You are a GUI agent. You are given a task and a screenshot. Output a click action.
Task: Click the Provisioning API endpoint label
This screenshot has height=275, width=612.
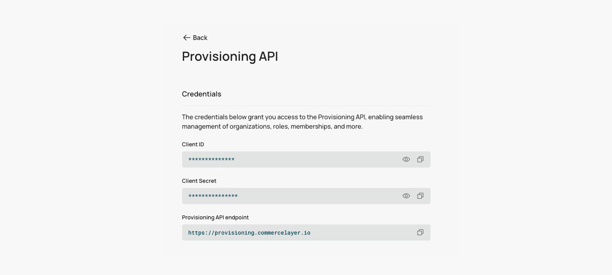point(215,217)
